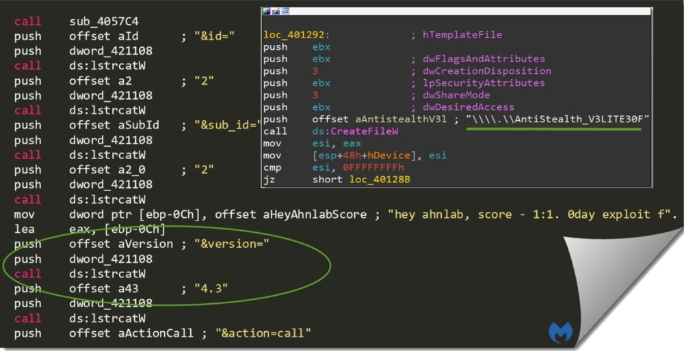Click the 'esi, eax' operands in the inset
This screenshot has width=684, height=351.
point(337,143)
